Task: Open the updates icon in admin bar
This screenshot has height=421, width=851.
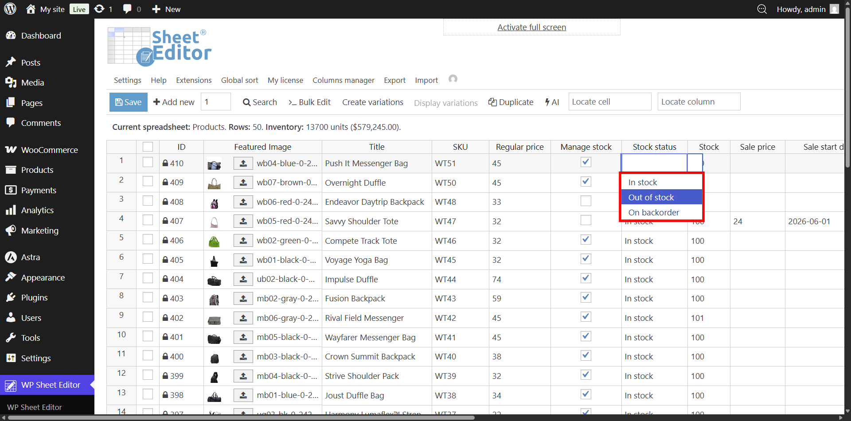Action: [99, 9]
